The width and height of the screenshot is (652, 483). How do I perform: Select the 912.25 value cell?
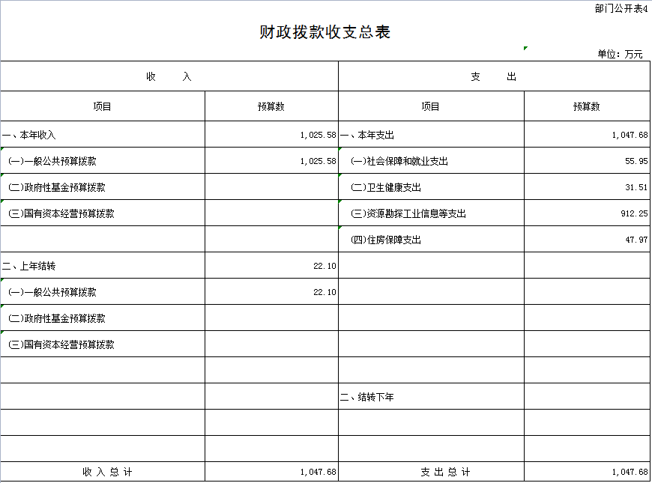click(x=587, y=213)
